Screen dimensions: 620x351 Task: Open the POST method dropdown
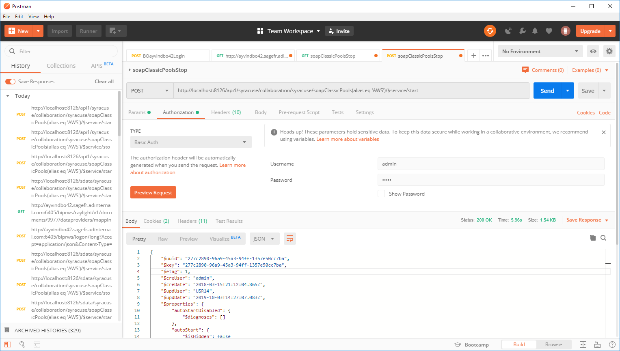(x=149, y=90)
